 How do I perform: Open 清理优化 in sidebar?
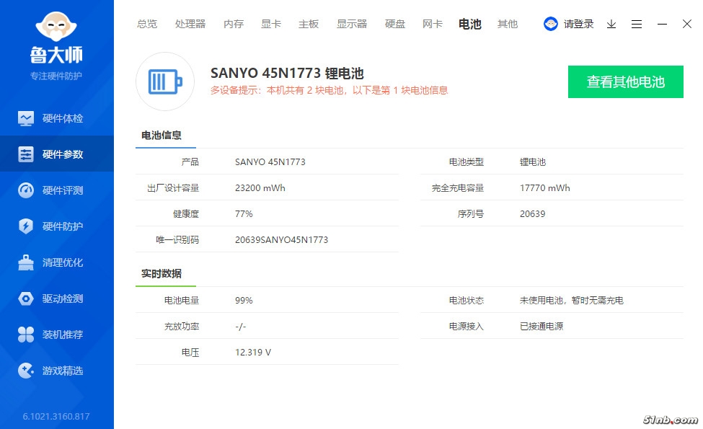point(63,262)
